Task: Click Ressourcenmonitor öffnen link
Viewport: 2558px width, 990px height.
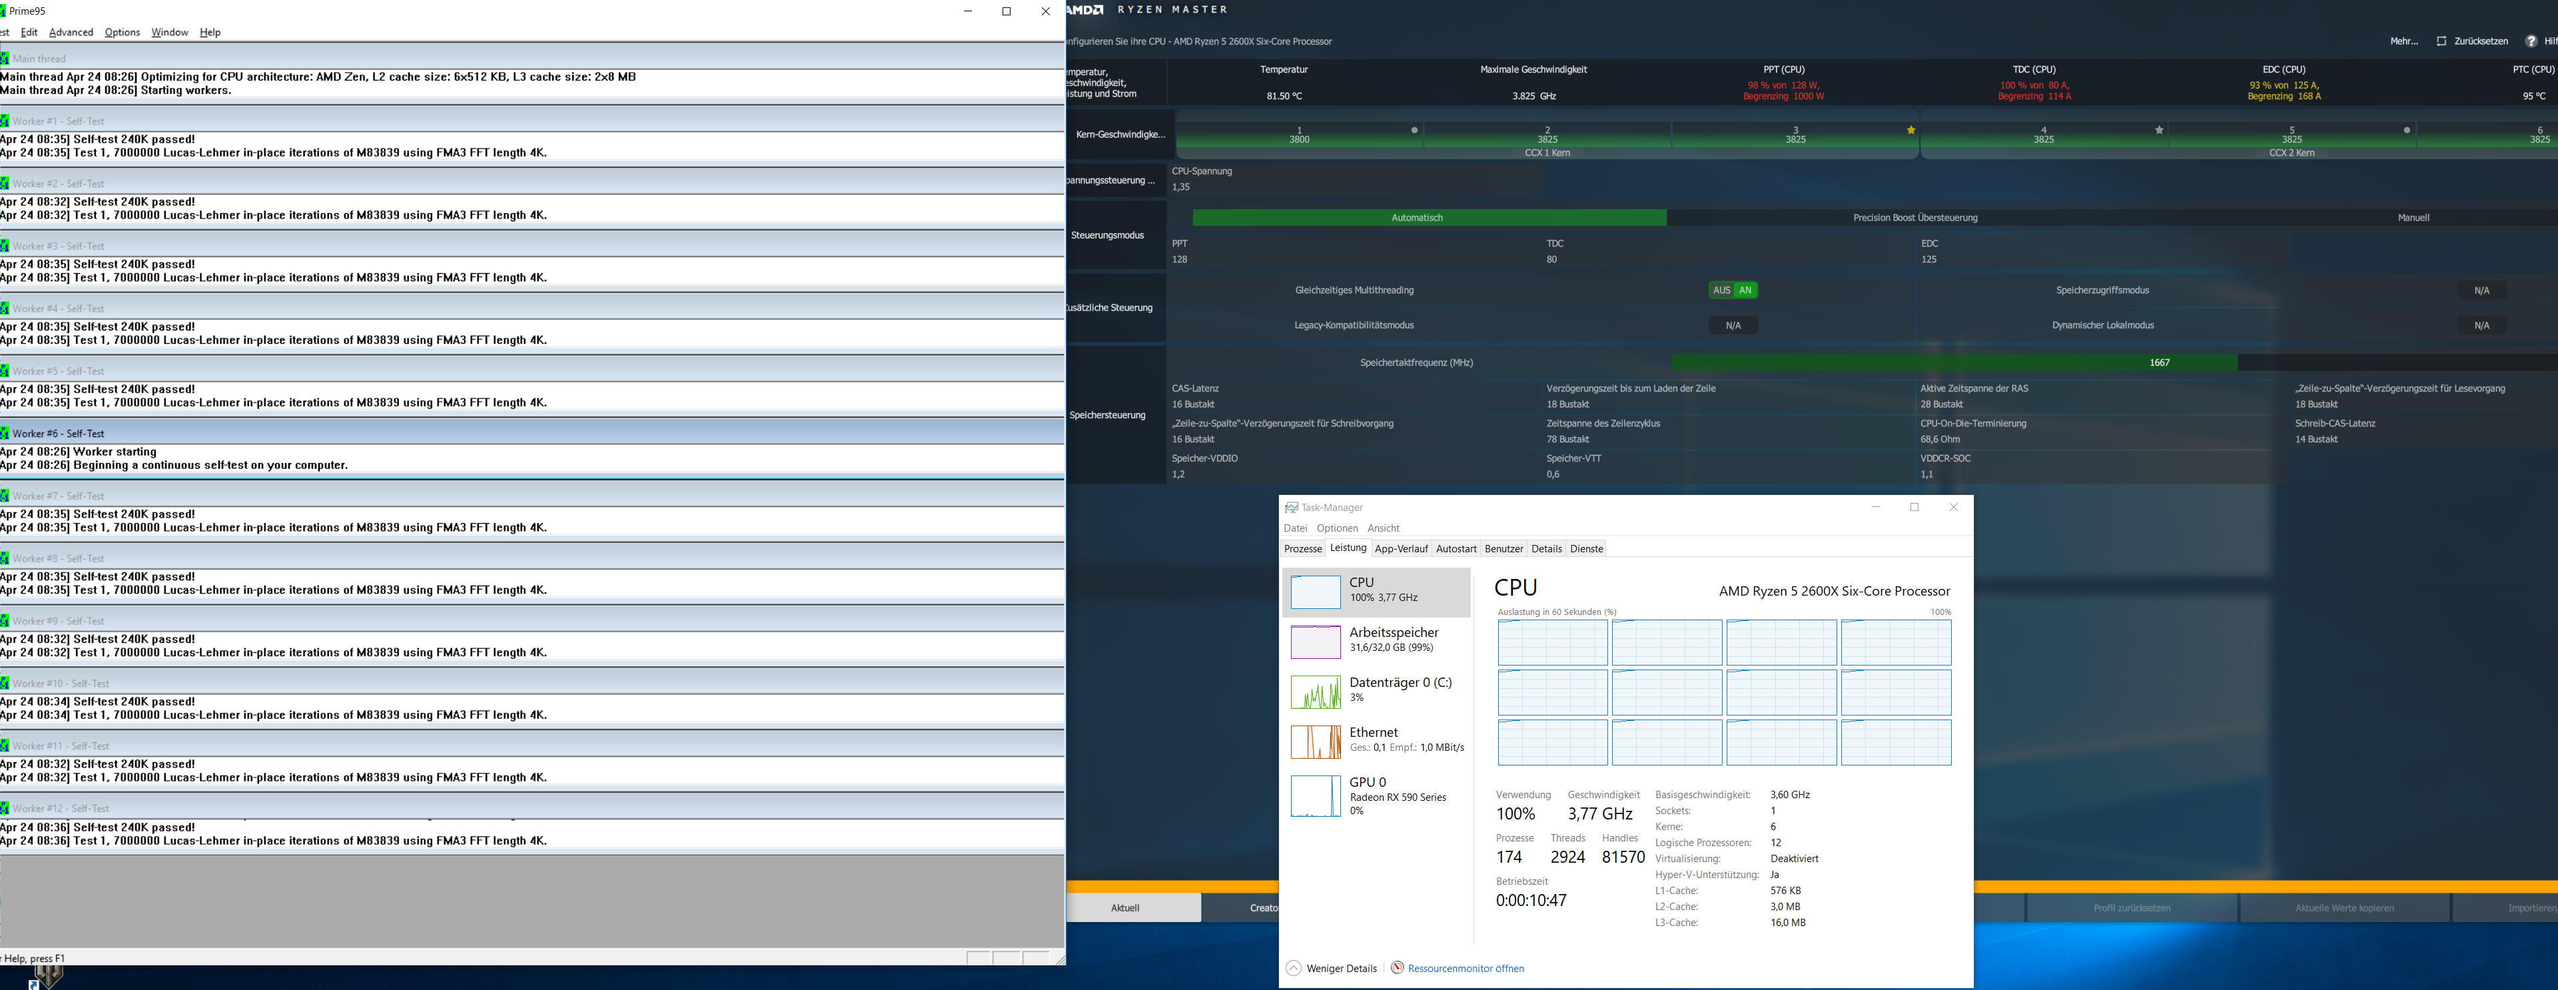Action: coord(1466,968)
